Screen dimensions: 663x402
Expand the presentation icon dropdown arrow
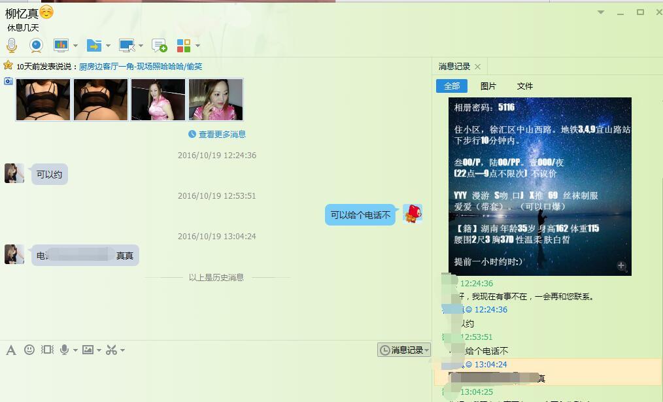click(75, 46)
